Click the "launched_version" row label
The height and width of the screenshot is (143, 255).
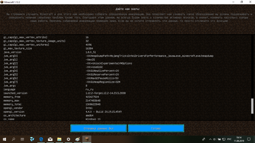[15, 93]
